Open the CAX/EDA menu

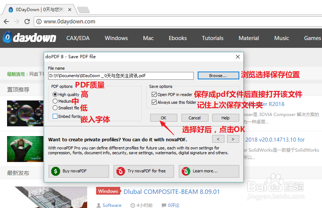[78, 38]
